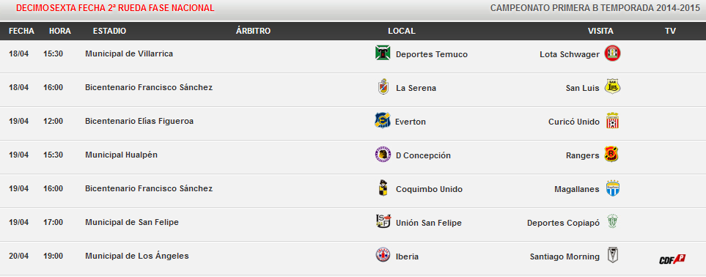This screenshot has width=706, height=277.
Task: Click the Municipal de Los Ángeles stadium text
Action: (137, 256)
